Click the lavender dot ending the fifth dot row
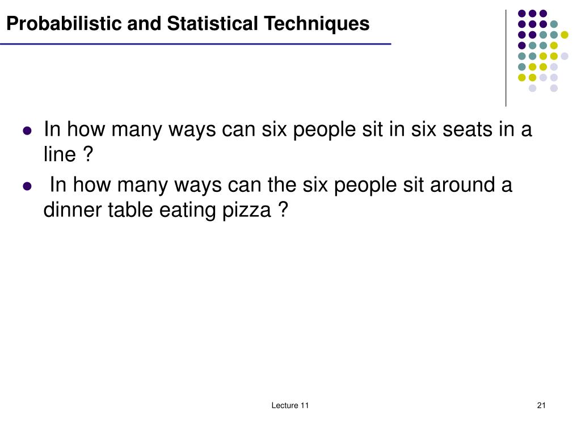Viewport: 581px width, 436px height. point(565,56)
